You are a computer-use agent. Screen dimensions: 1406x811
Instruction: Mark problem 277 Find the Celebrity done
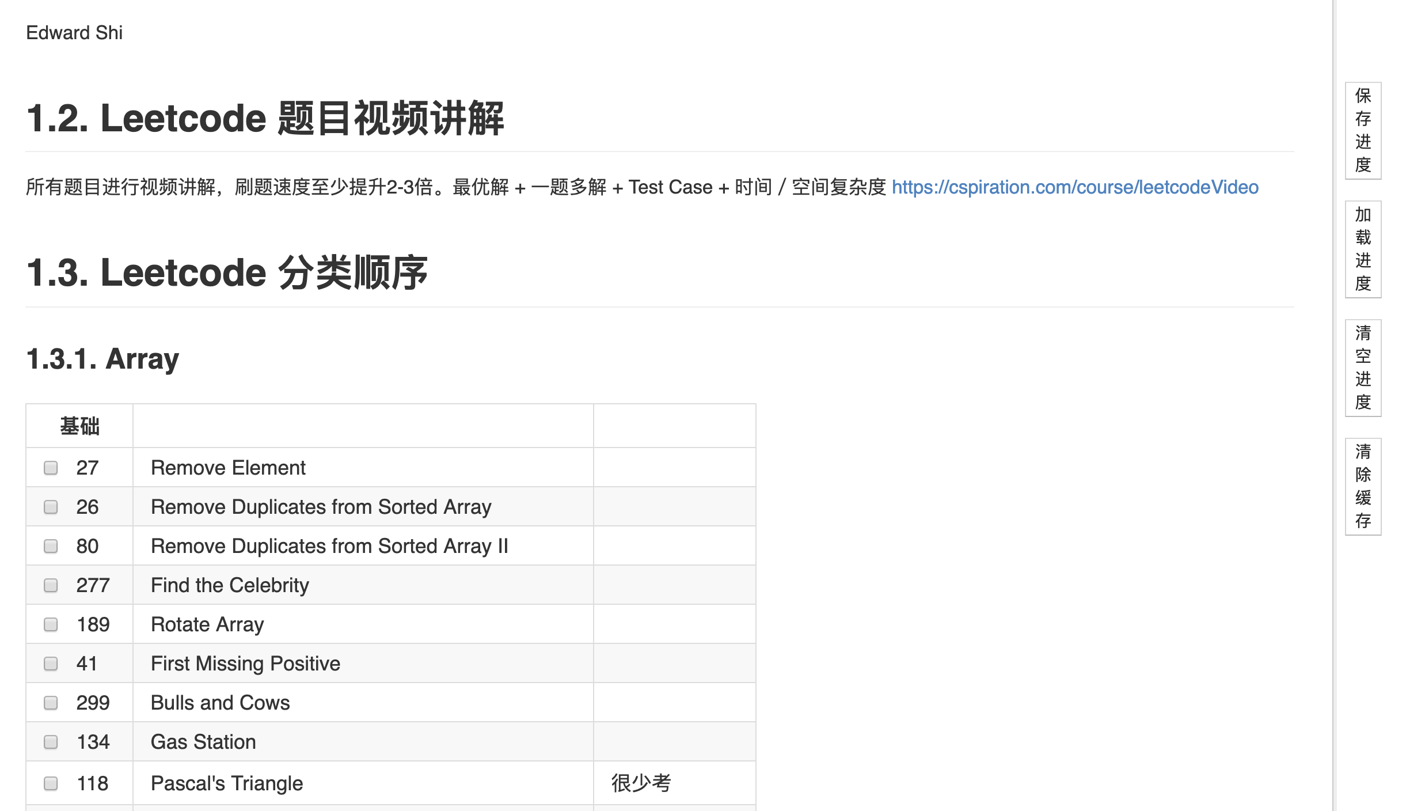51,585
